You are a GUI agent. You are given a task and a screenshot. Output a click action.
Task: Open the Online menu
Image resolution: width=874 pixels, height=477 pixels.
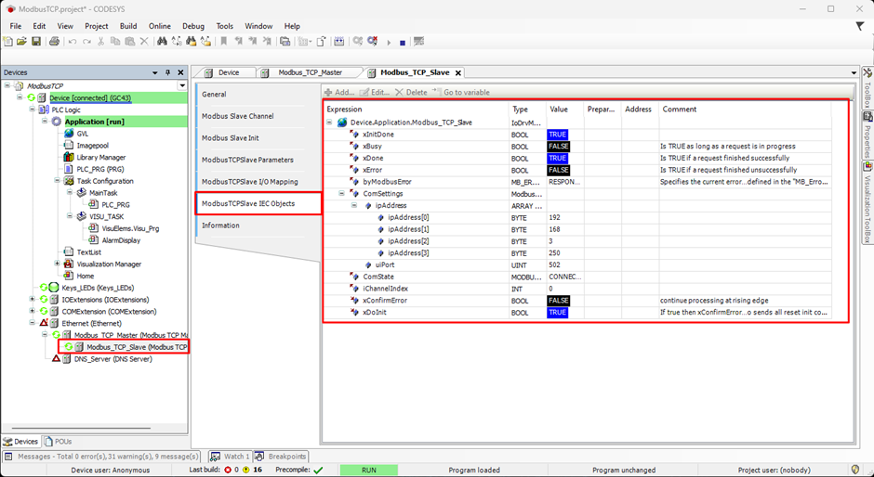[x=159, y=26]
